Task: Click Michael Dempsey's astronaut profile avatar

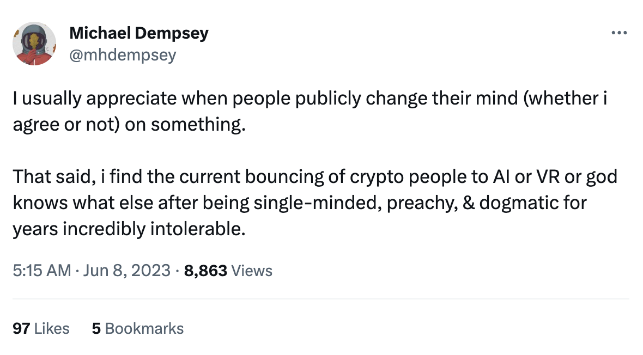Action: (35, 44)
